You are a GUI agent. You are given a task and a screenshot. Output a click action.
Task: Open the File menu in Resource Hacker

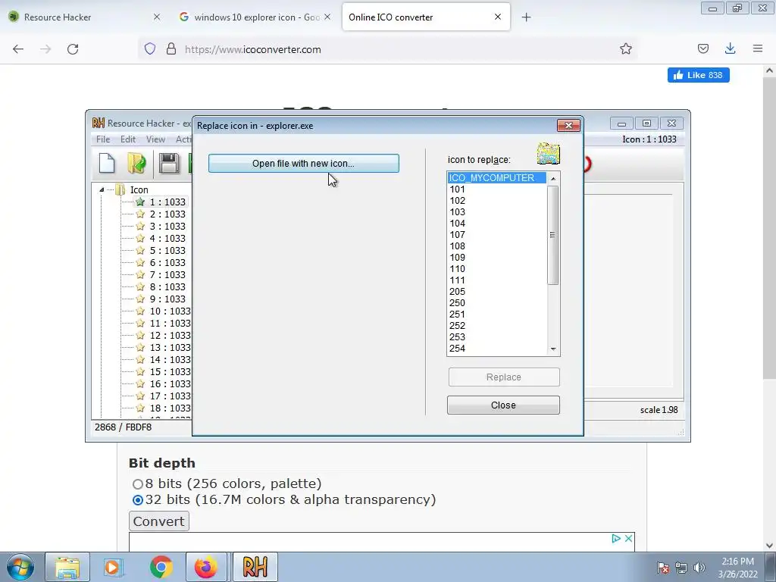[x=103, y=139]
